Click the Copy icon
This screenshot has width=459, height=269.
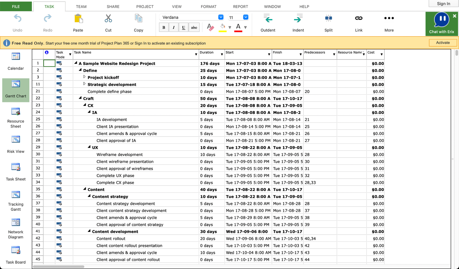pos(138,19)
